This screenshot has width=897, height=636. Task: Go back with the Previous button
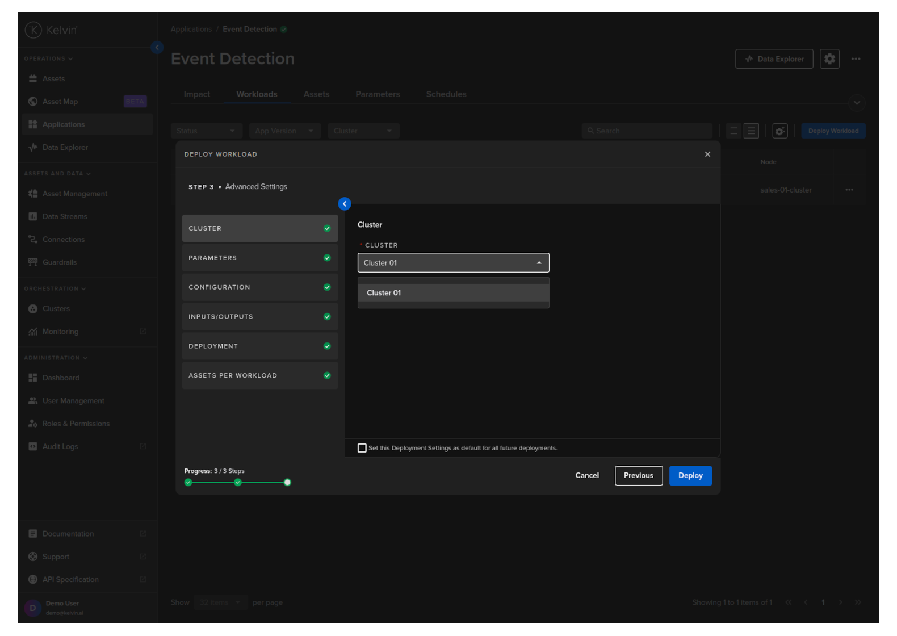[x=638, y=476]
